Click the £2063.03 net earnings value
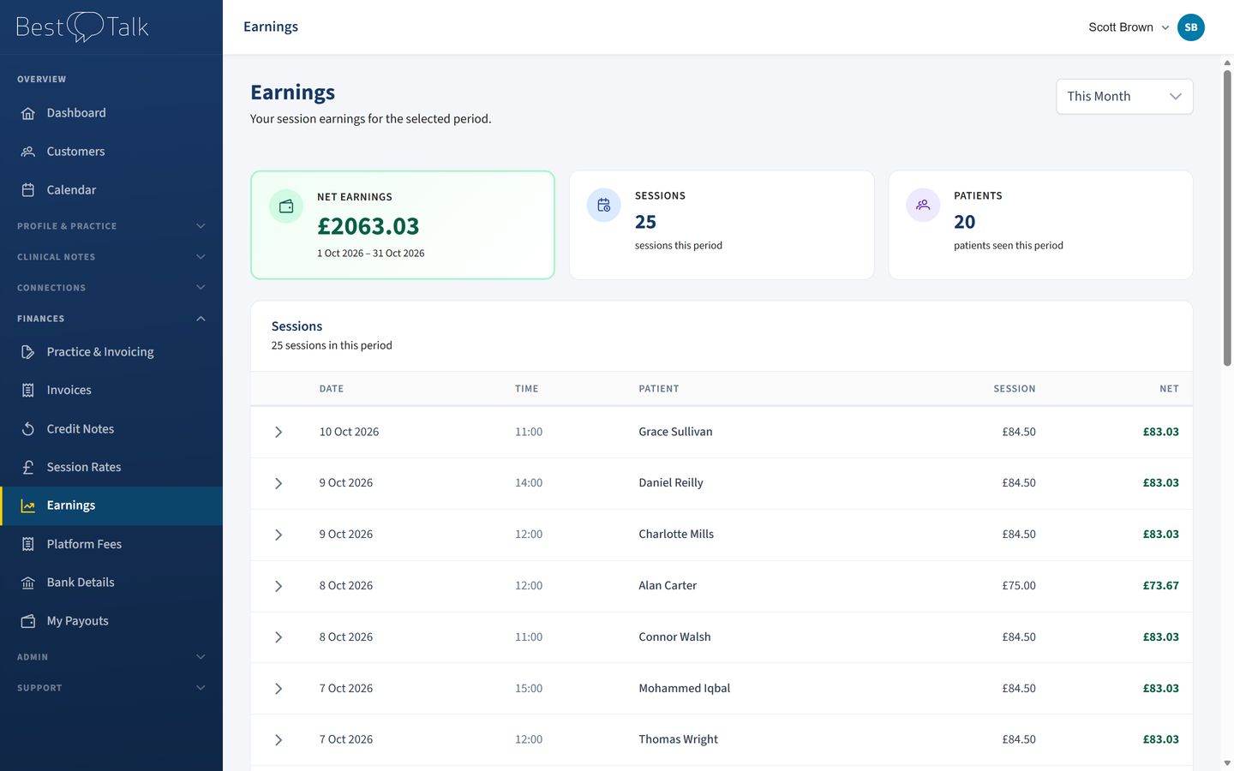Image resolution: width=1234 pixels, height=771 pixels. (x=368, y=226)
